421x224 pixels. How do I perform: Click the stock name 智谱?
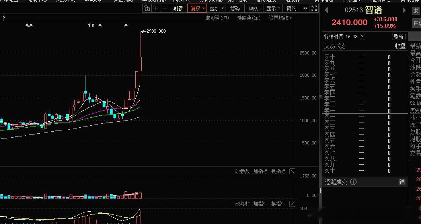coord(374,10)
